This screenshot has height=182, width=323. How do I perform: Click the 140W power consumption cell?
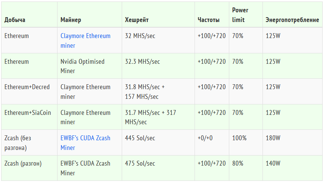click(273, 163)
